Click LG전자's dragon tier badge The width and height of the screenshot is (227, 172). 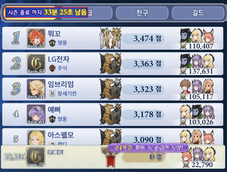[x=111, y=64]
